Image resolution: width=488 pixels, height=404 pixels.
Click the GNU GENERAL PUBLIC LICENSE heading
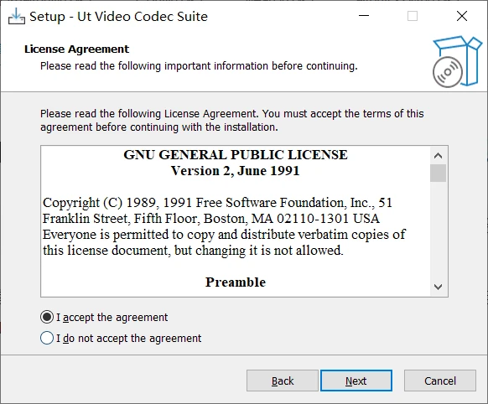[x=236, y=155]
